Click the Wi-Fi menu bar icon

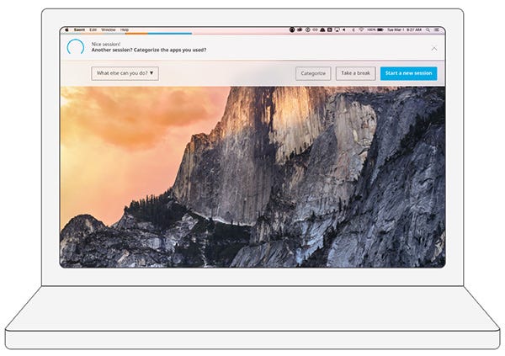[361, 29]
